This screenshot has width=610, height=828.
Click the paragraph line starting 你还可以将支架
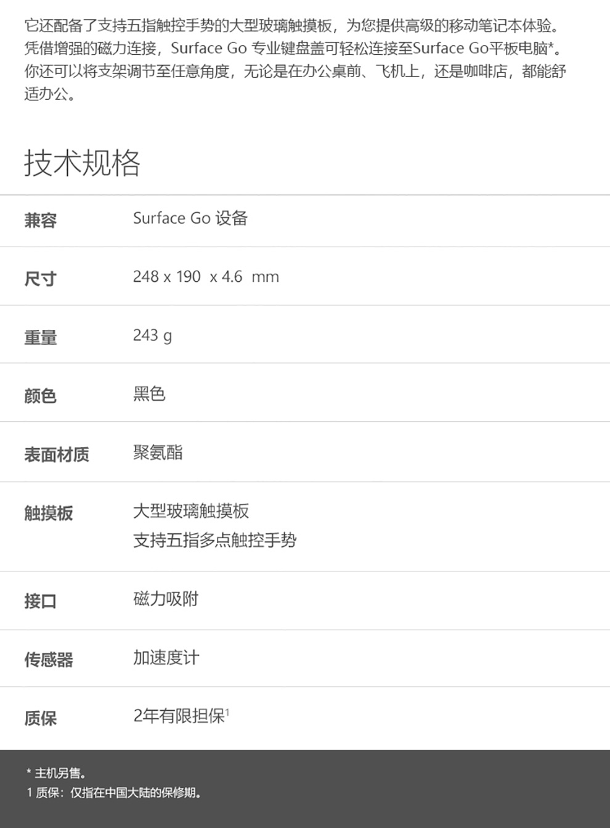pyautogui.click(x=295, y=72)
